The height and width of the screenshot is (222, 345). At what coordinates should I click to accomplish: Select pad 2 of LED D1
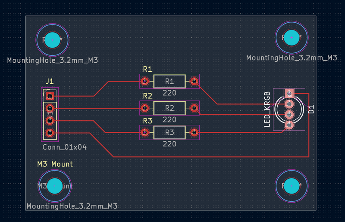(x=289, y=104)
